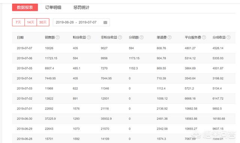Image resolution: width=240 pixels, height=143 pixels.
Task: Click sales value 37225.9
Action: pos(50,119)
